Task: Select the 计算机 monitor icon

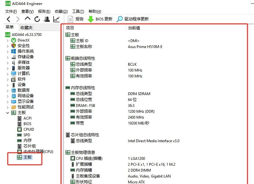Action: click(x=14, y=74)
